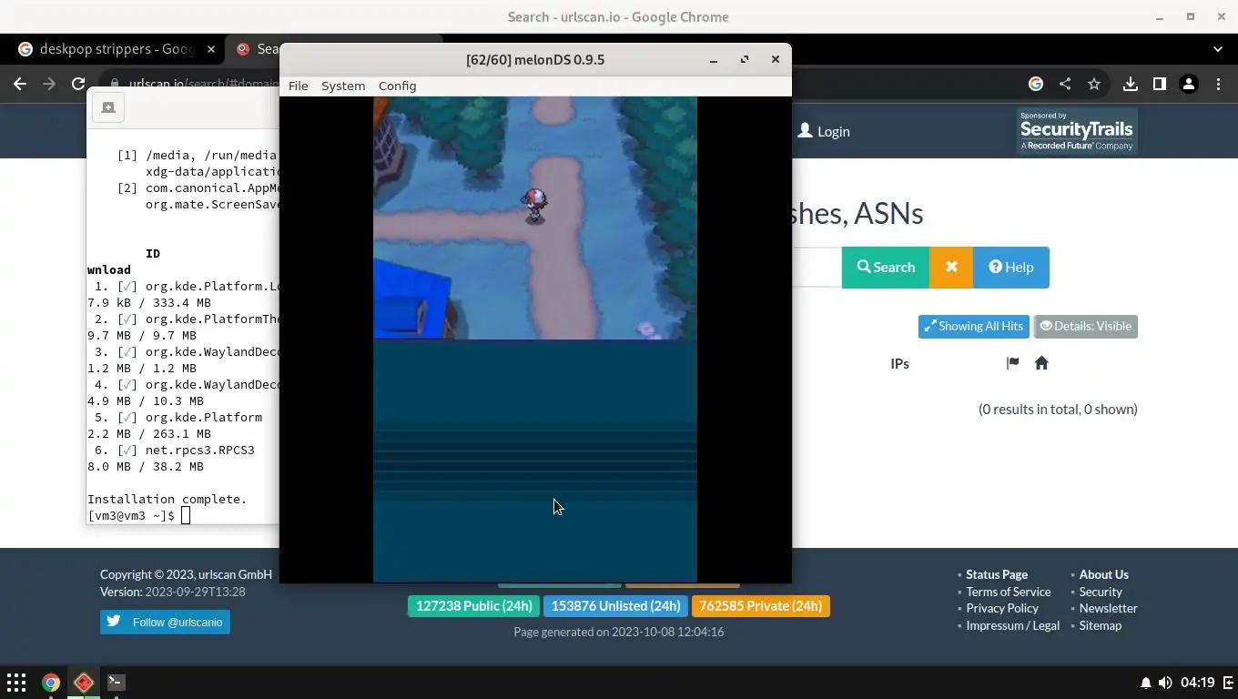Image resolution: width=1238 pixels, height=699 pixels.
Task: Click the flag column icon
Action: (x=1012, y=363)
